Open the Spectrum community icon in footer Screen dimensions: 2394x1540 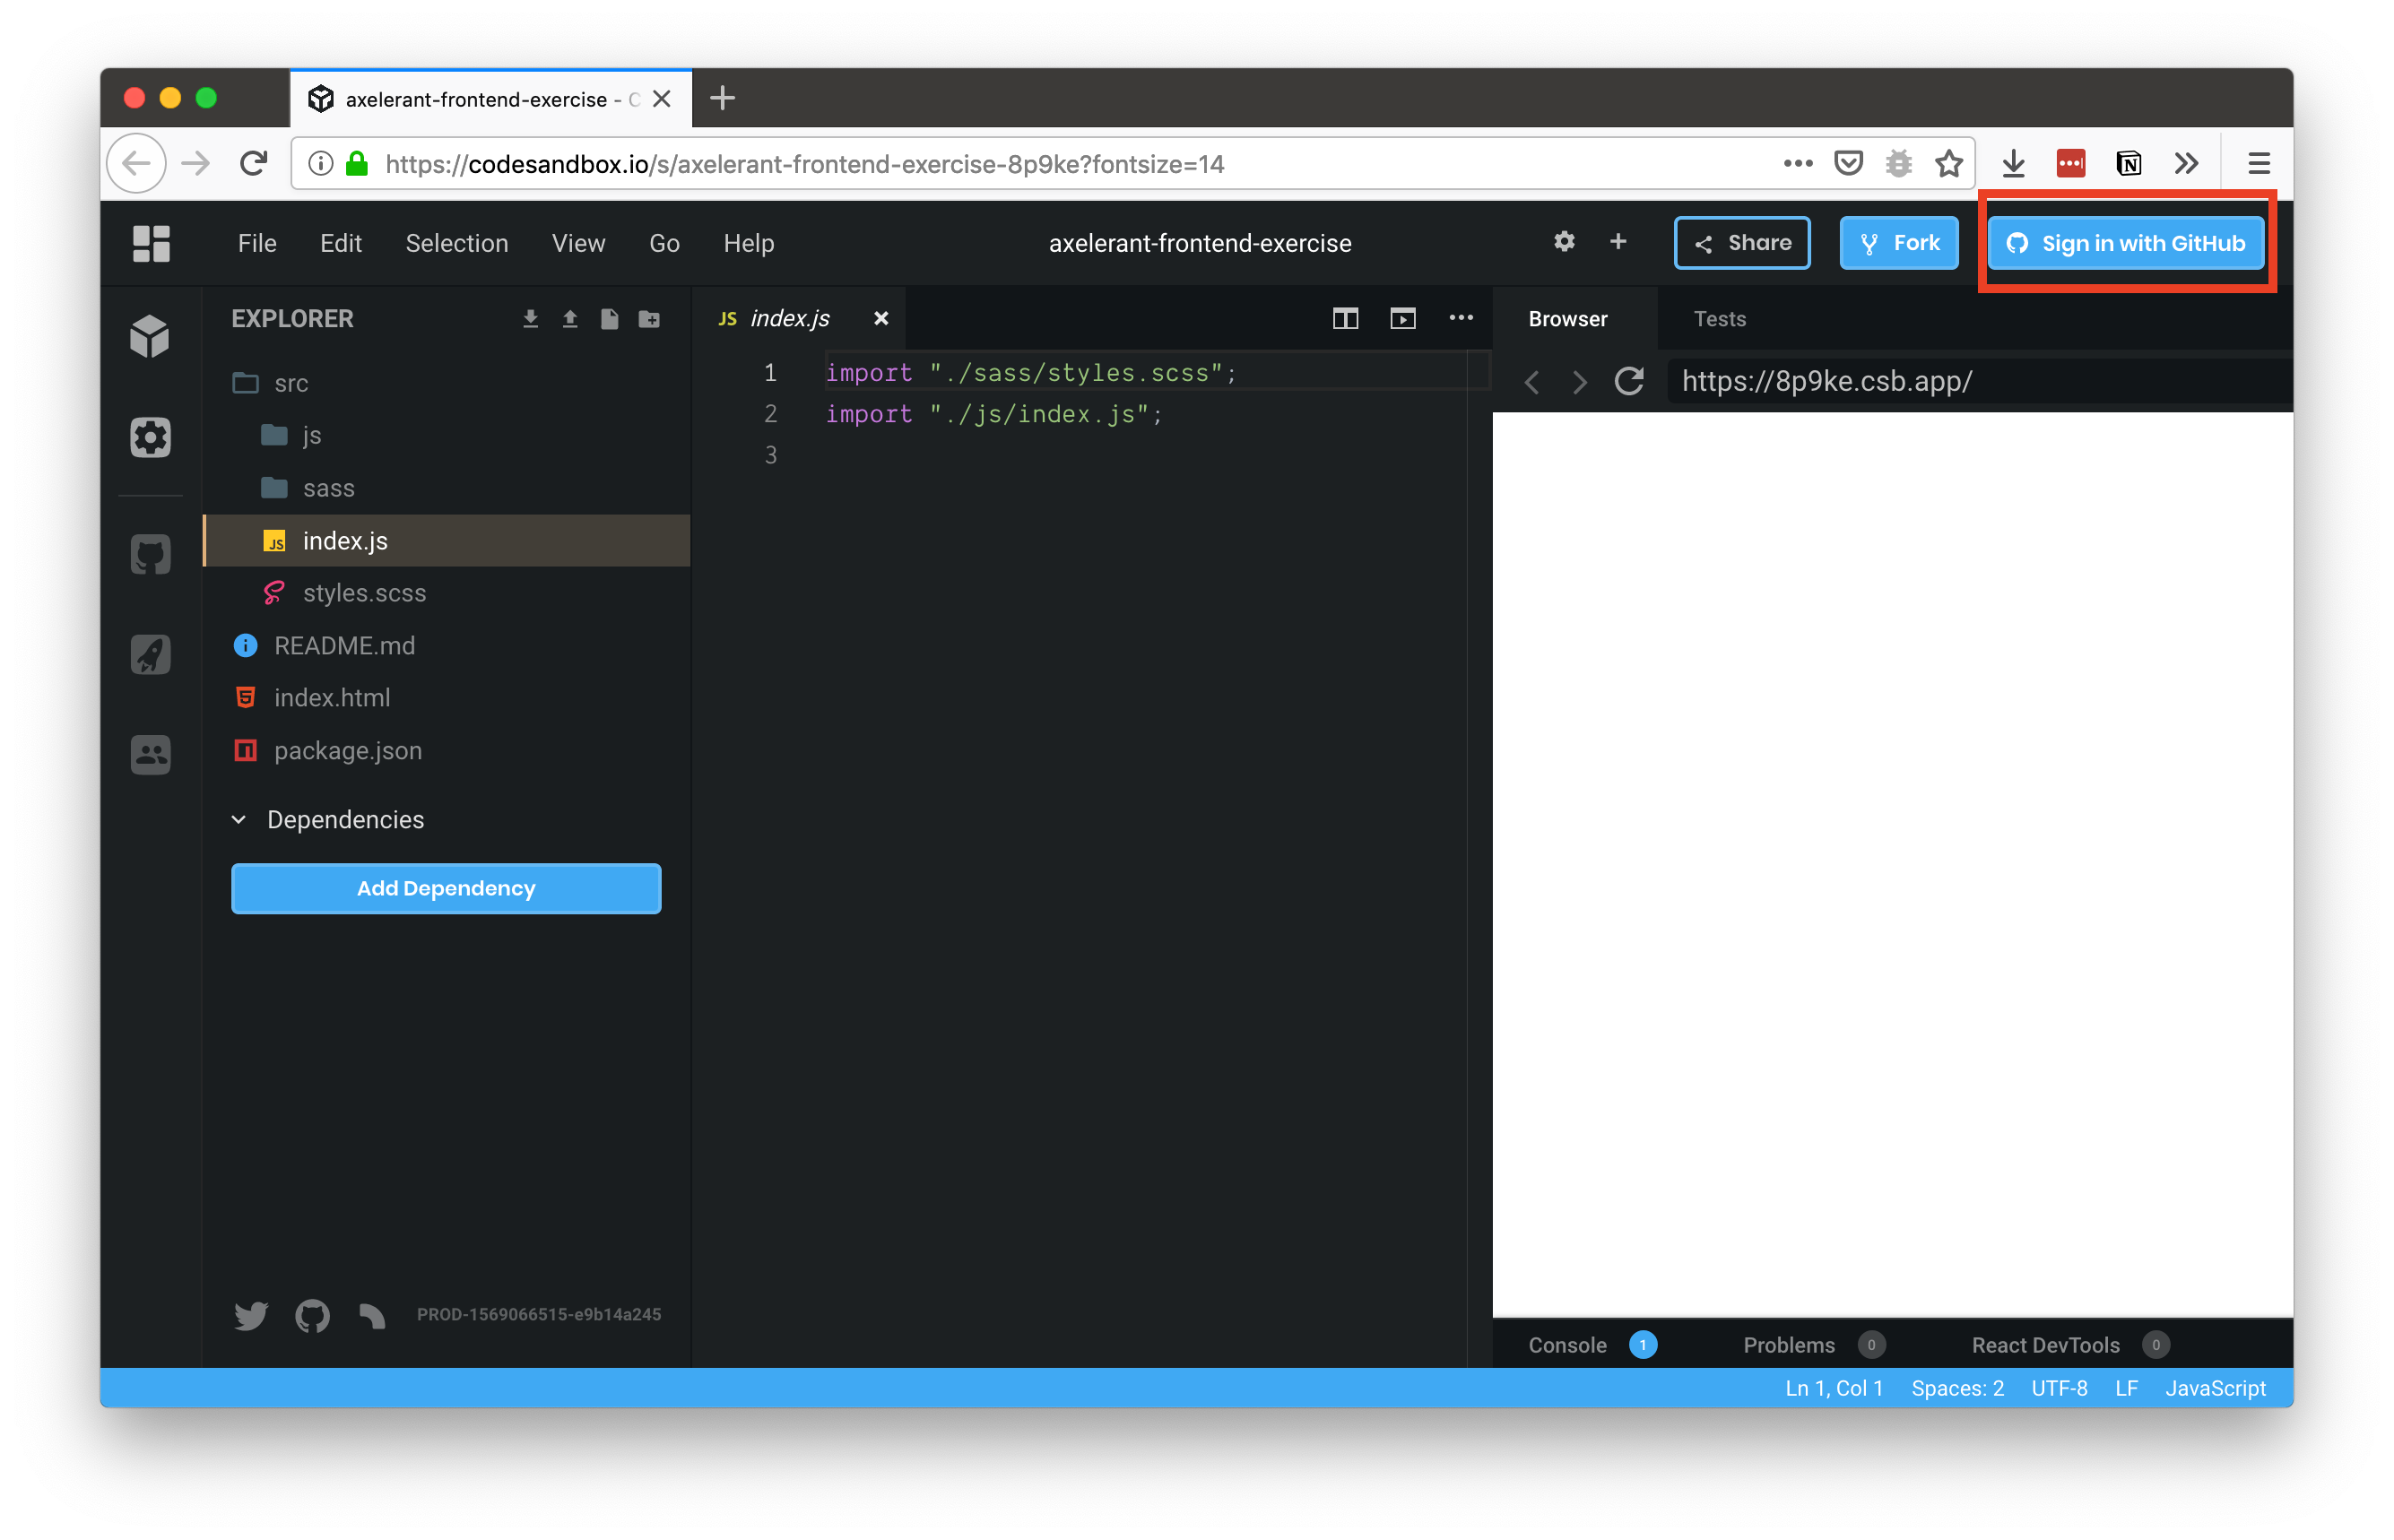(x=372, y=1315)
